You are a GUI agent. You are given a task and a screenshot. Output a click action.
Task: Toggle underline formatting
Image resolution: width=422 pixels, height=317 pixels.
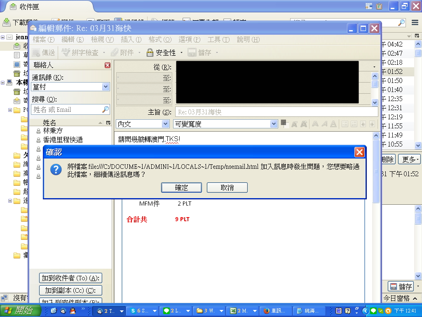[333, 124]
